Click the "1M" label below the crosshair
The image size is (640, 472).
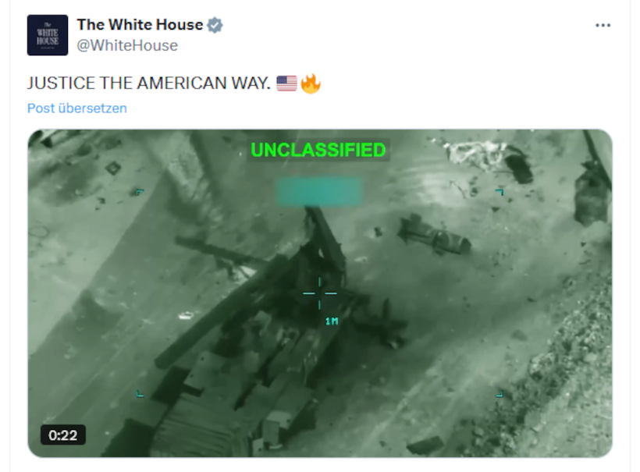tap(332, 321)
